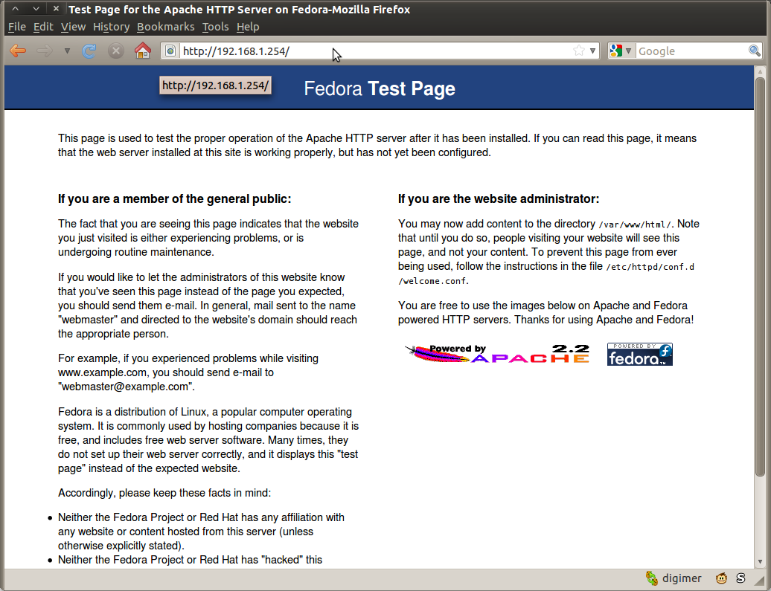771x591 pixels.
Task: Open the Tools menu
Action: click(215, 27)
